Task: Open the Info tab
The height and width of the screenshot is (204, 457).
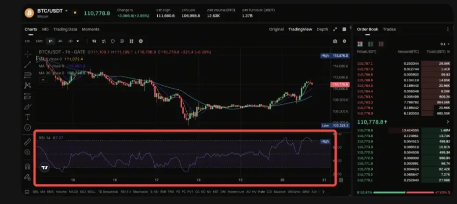Action: pos(45,29)
